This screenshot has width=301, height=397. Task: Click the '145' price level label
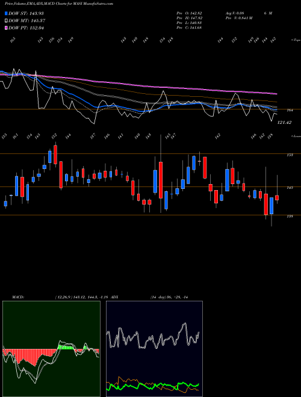click(290, 188)
